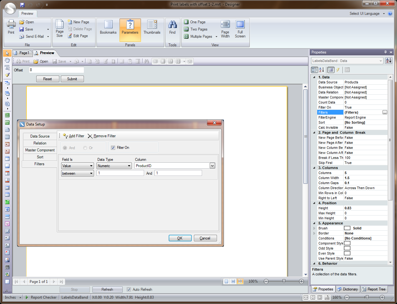
Task: Show the events tab lightning icon
Action: (338, 70)
